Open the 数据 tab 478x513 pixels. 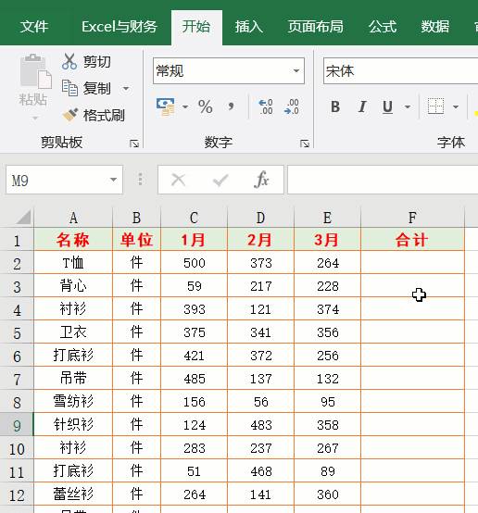coord(435,27)
